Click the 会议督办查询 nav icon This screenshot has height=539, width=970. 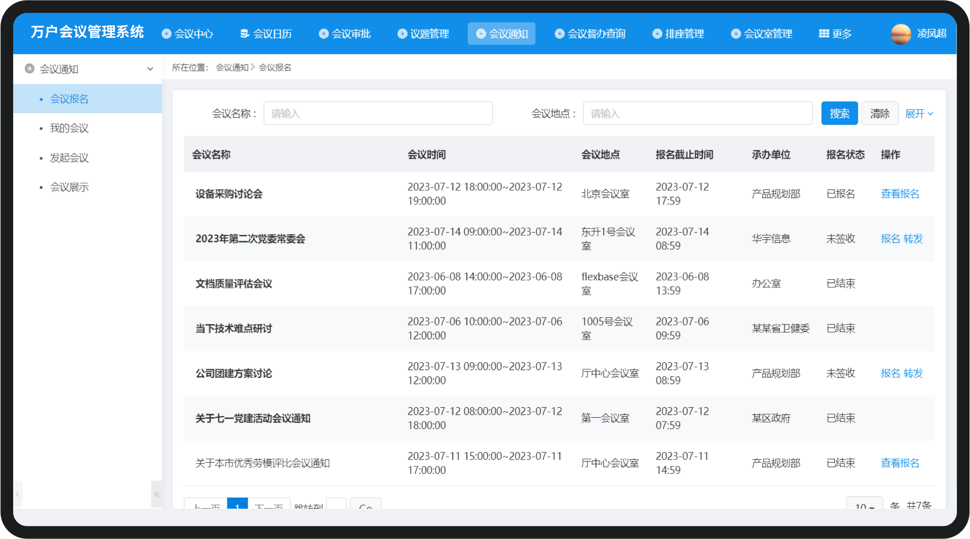coord(559,34)
